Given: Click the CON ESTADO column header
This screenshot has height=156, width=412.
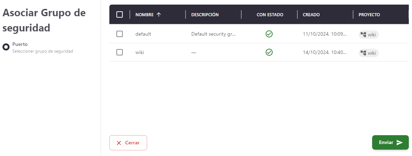Looking at the screenshot, I should tap(270, 14).
